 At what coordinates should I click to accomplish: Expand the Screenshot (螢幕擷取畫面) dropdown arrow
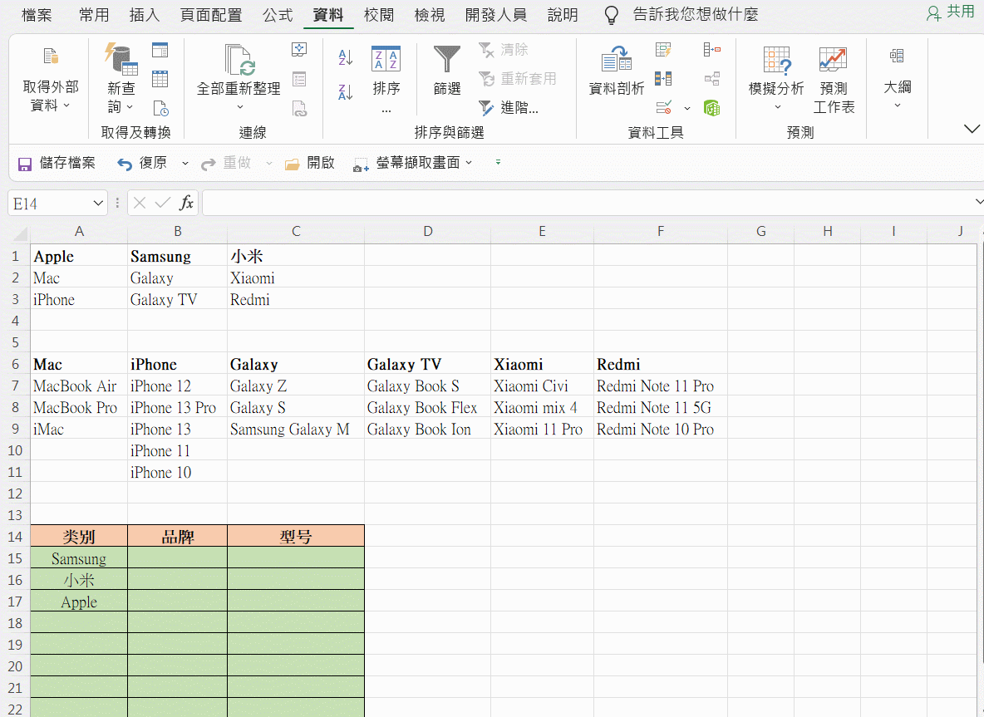(469, 163)
